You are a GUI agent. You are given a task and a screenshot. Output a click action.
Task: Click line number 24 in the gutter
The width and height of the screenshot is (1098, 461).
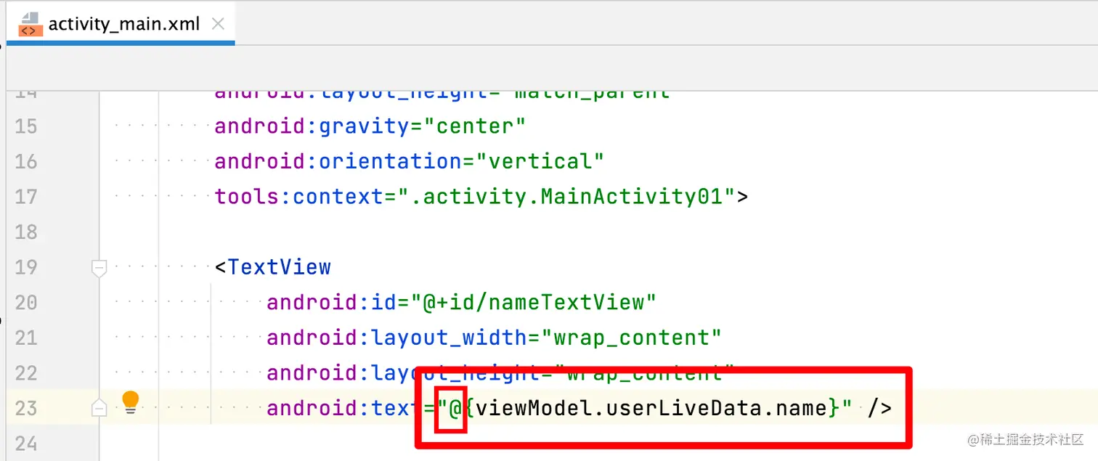(25, 443)
